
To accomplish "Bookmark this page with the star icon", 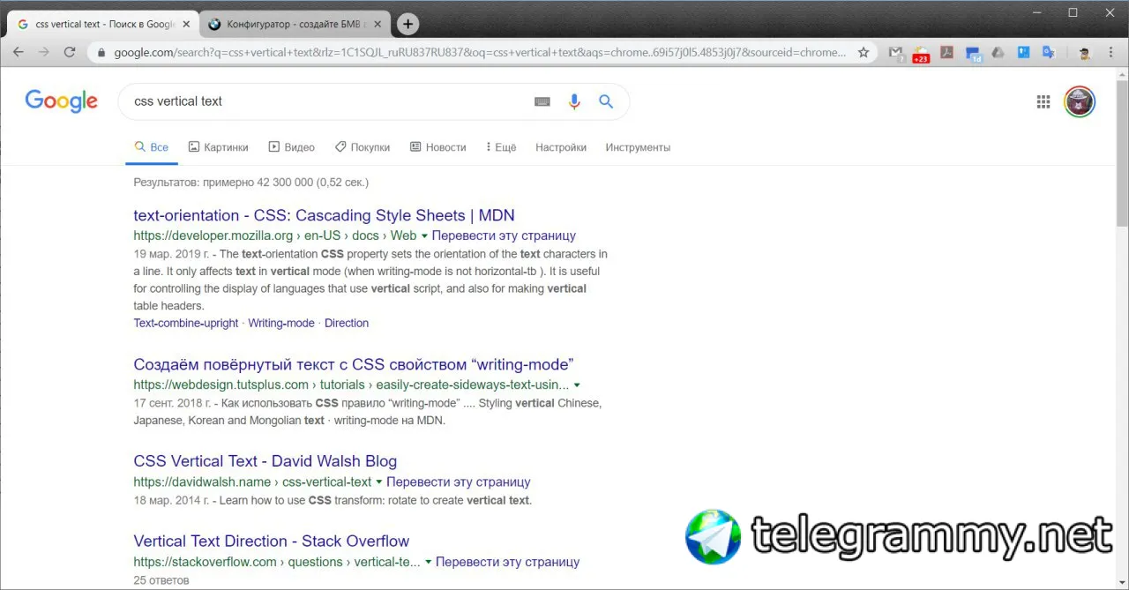I will (x=864, y=52).
